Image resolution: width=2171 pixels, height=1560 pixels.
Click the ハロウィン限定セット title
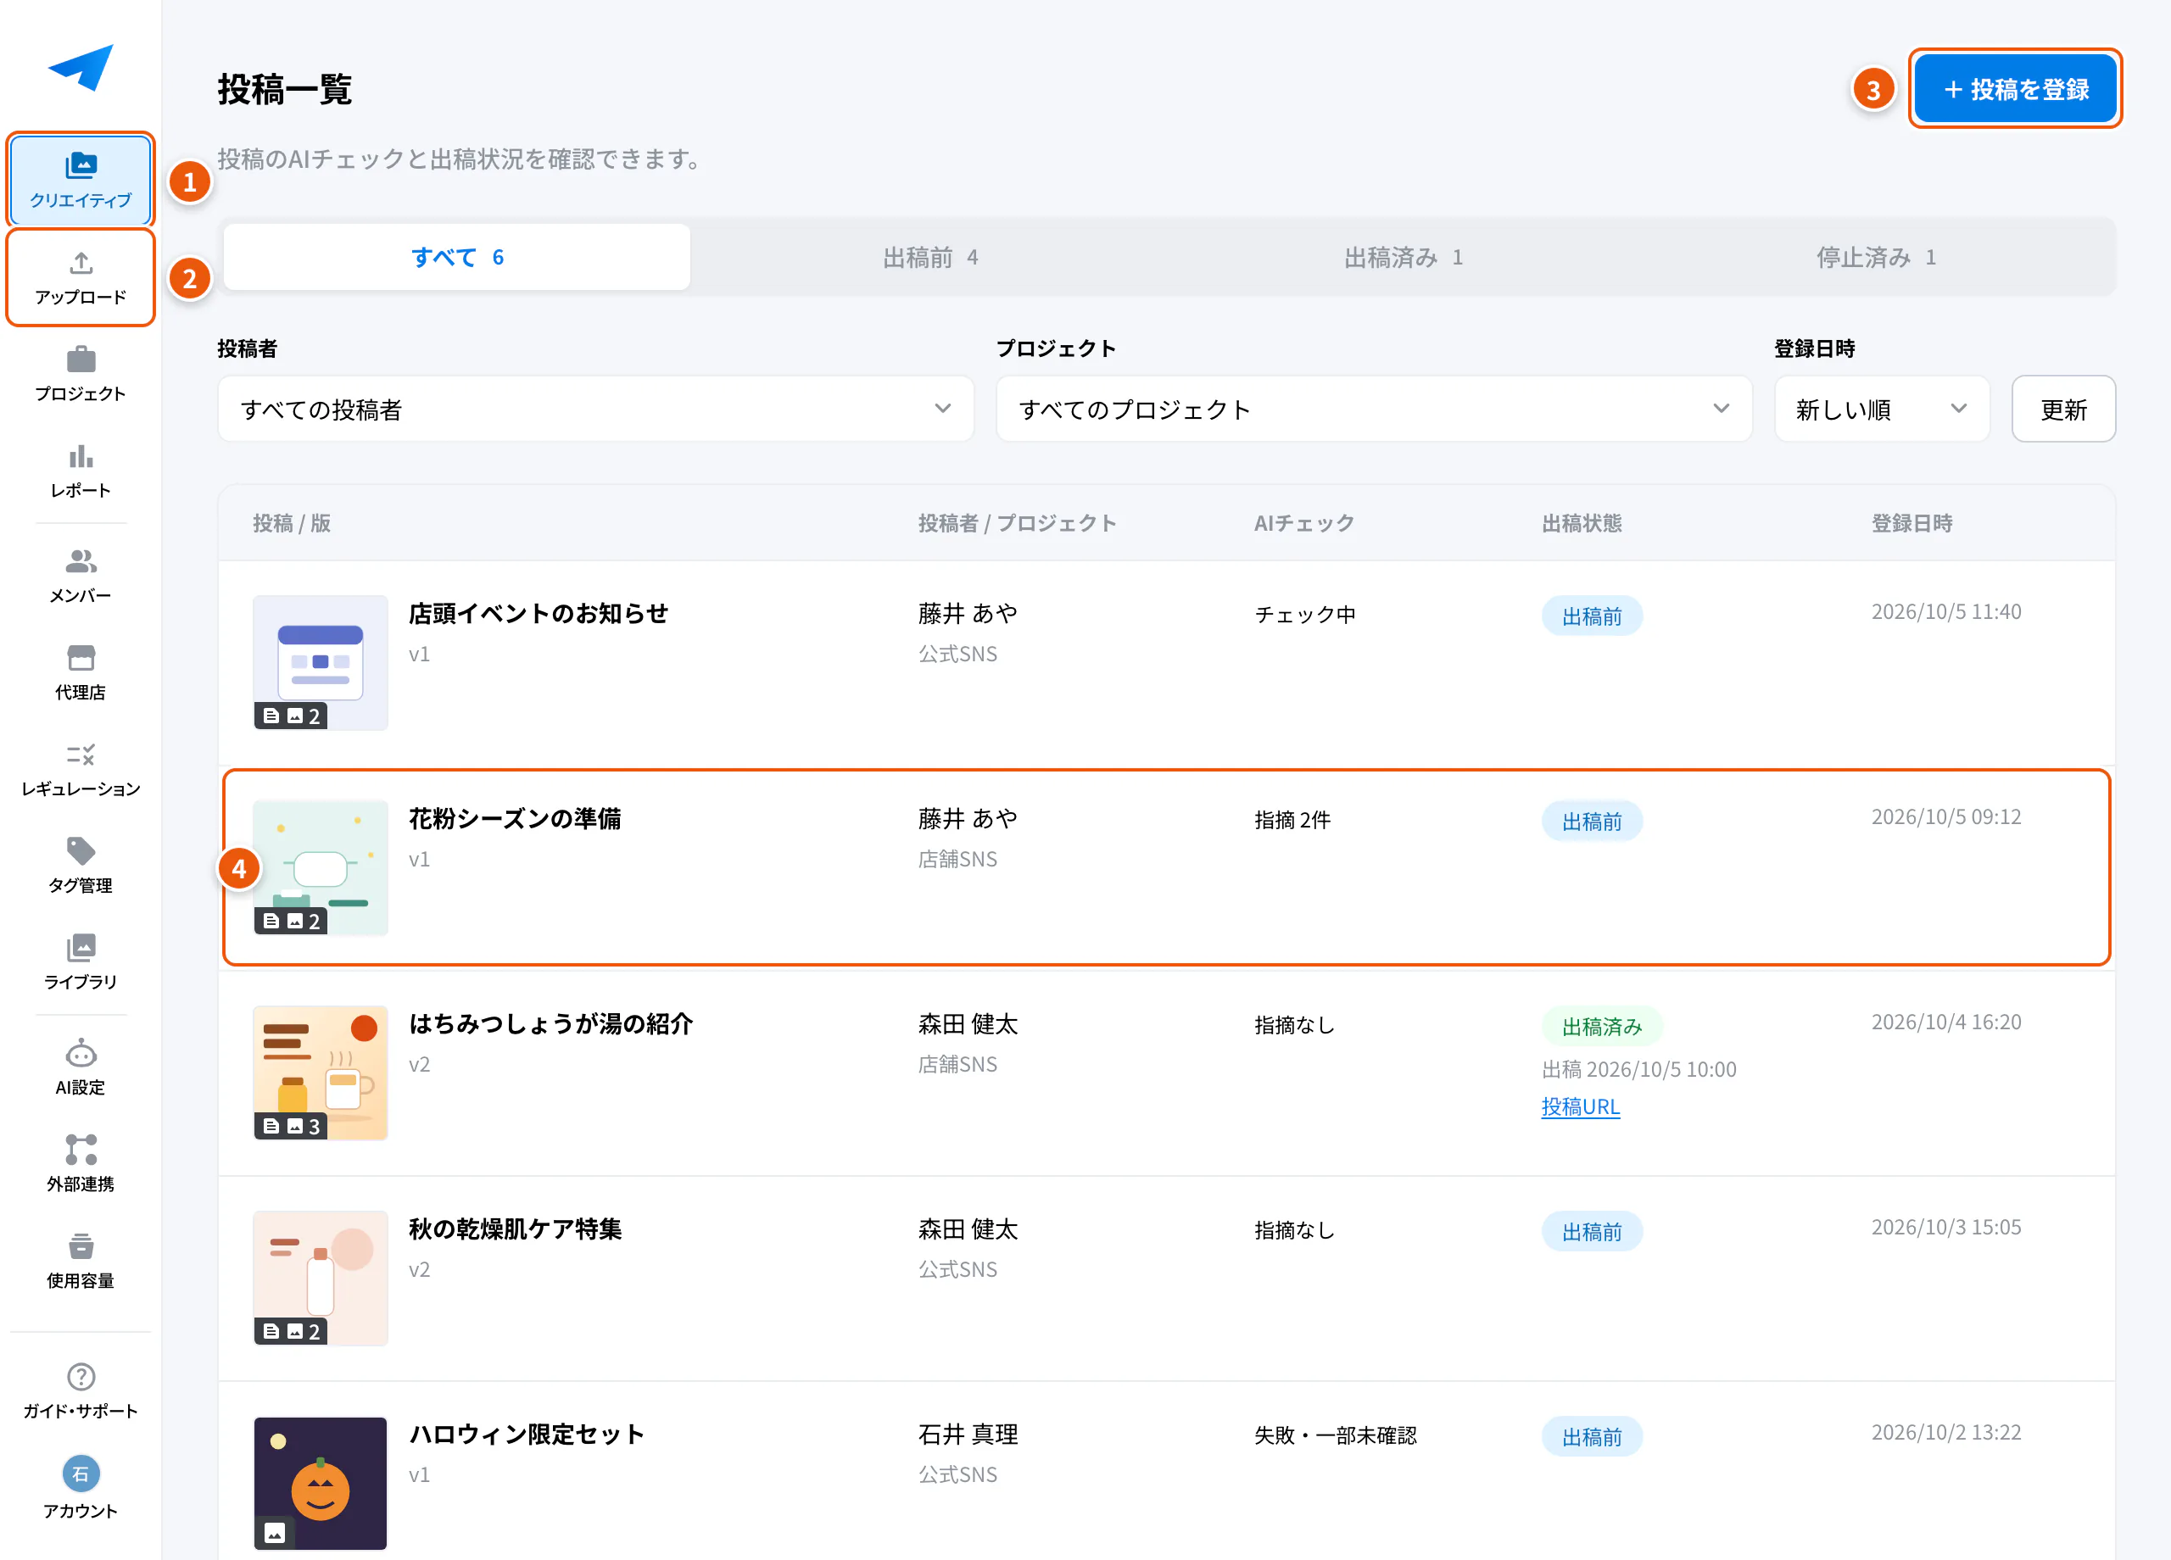(527, 1434)
